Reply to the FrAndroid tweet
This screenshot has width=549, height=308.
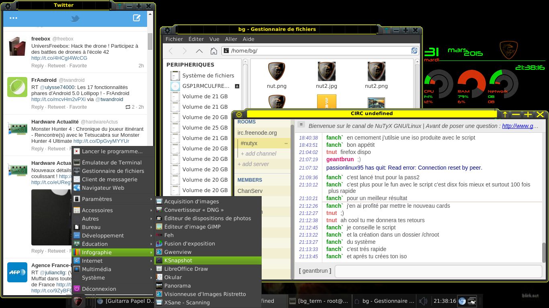[x=37, y=107]
